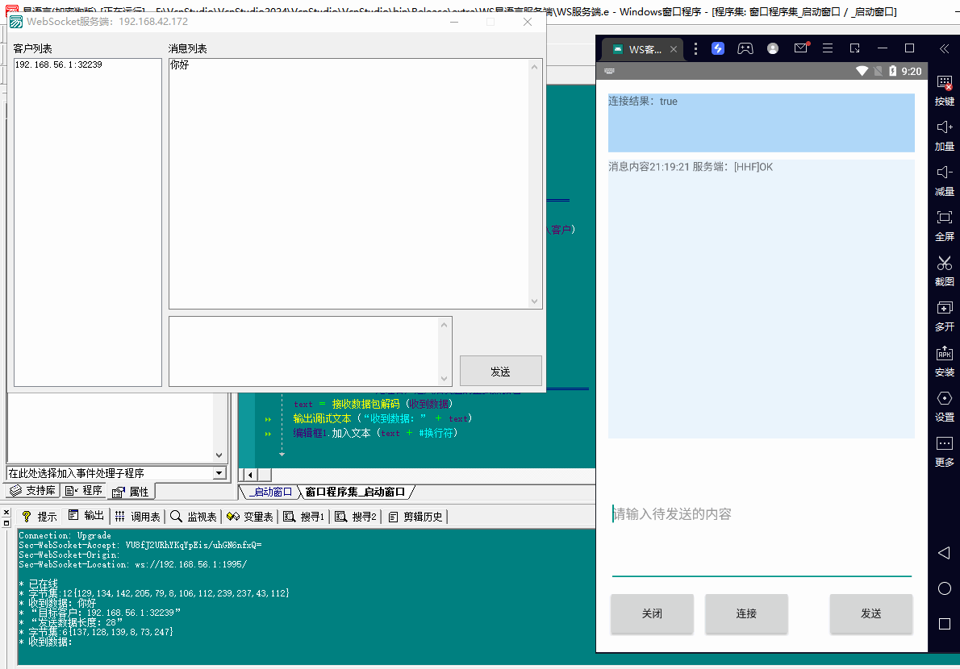Open emulator 设置 hexagon settings icon
Viewport: 960px width, 669px height.
[x=944, y=398]
